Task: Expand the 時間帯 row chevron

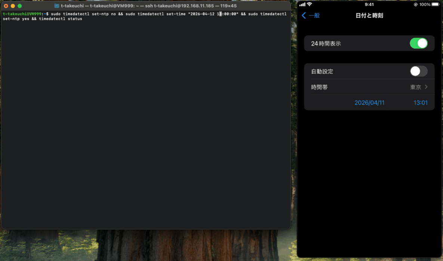Action: 426,87
